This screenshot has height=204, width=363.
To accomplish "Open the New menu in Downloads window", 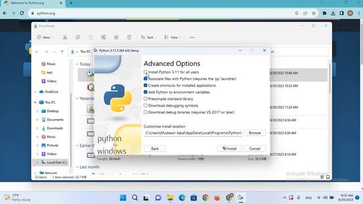I will (x=45, y=37).
